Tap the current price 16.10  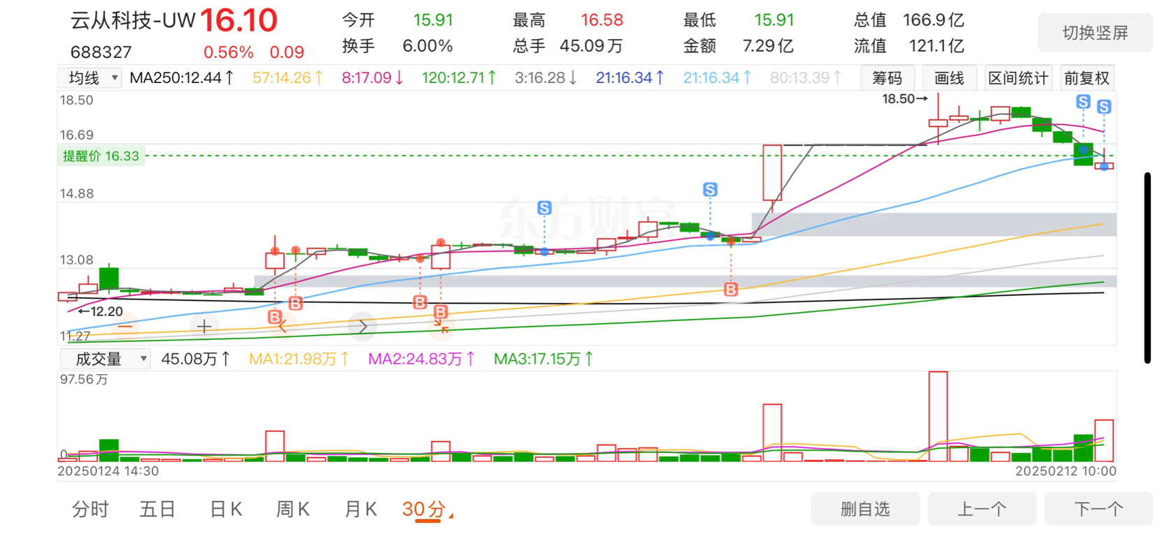point(239,20)
